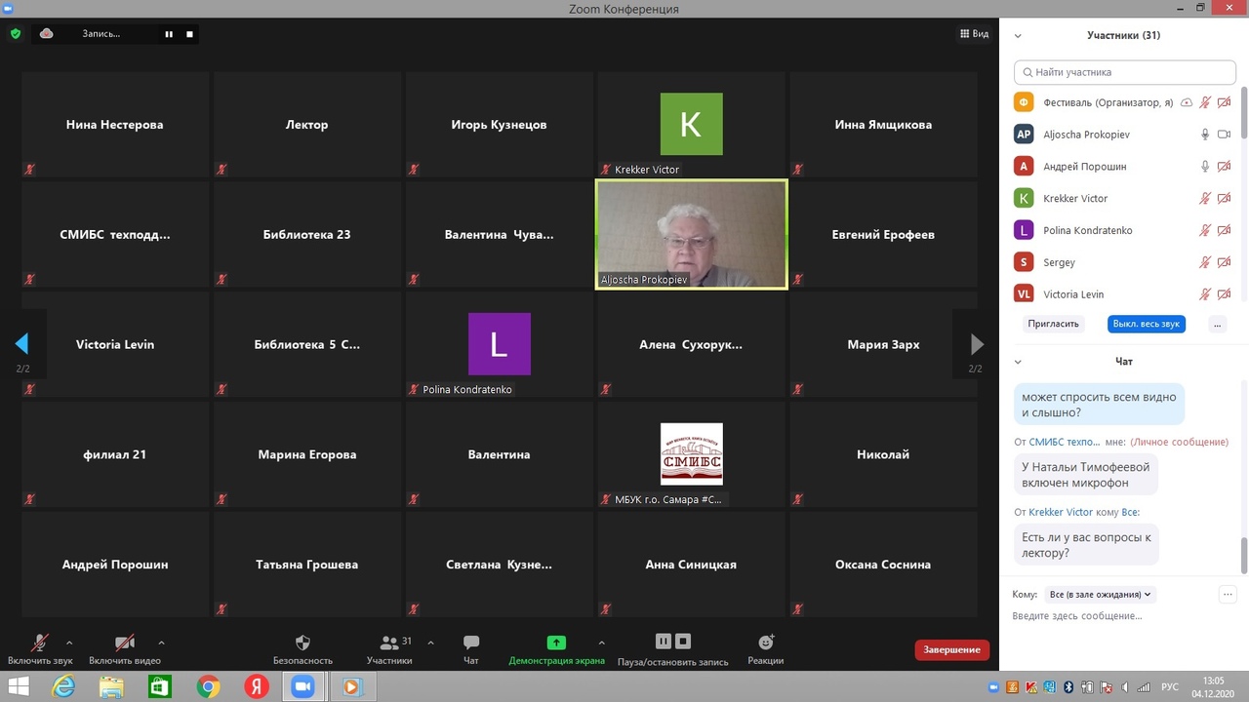Launch Google Chrome from the taskbar
Viewport: 1249px width, 702px height.
click(x=208, y=687)
